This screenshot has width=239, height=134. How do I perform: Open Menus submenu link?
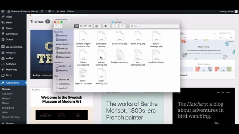coord(5,103)
